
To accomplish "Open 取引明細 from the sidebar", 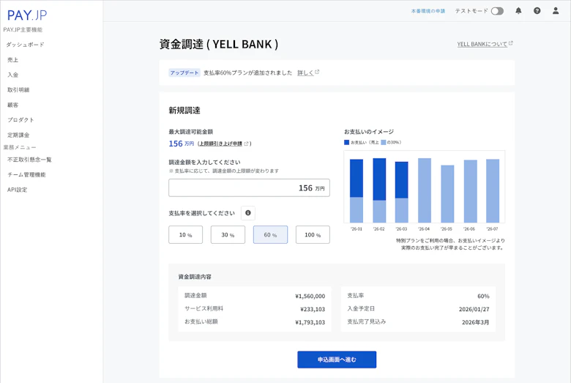I will pos(18,90).
